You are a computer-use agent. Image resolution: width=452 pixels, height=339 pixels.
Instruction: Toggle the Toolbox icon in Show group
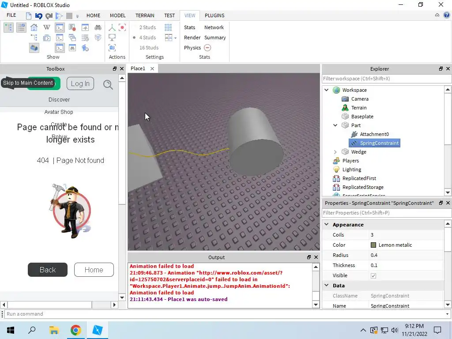[x=34, y=48]
